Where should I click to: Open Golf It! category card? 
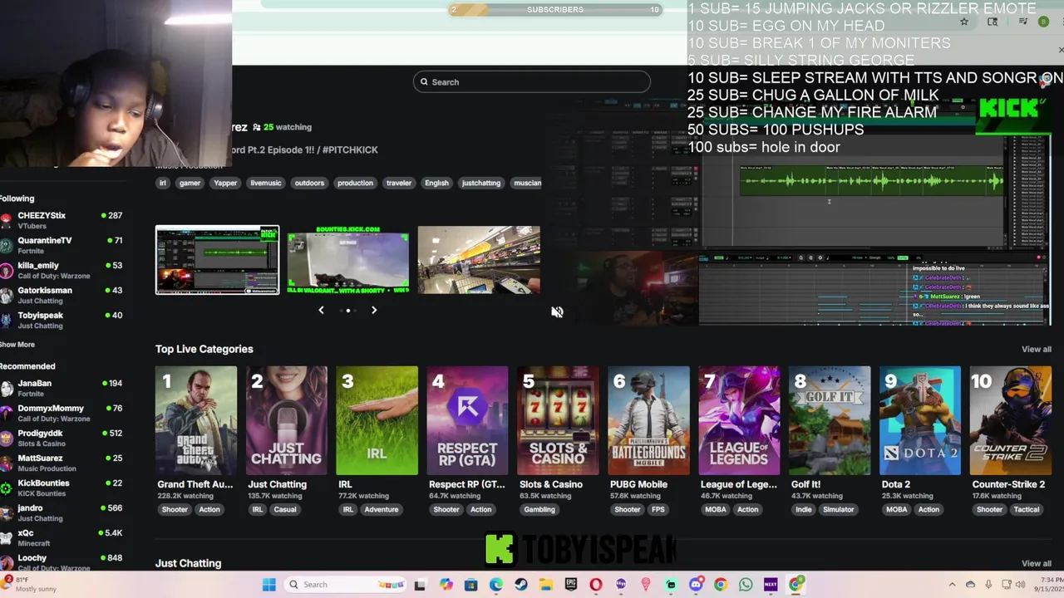830,420
